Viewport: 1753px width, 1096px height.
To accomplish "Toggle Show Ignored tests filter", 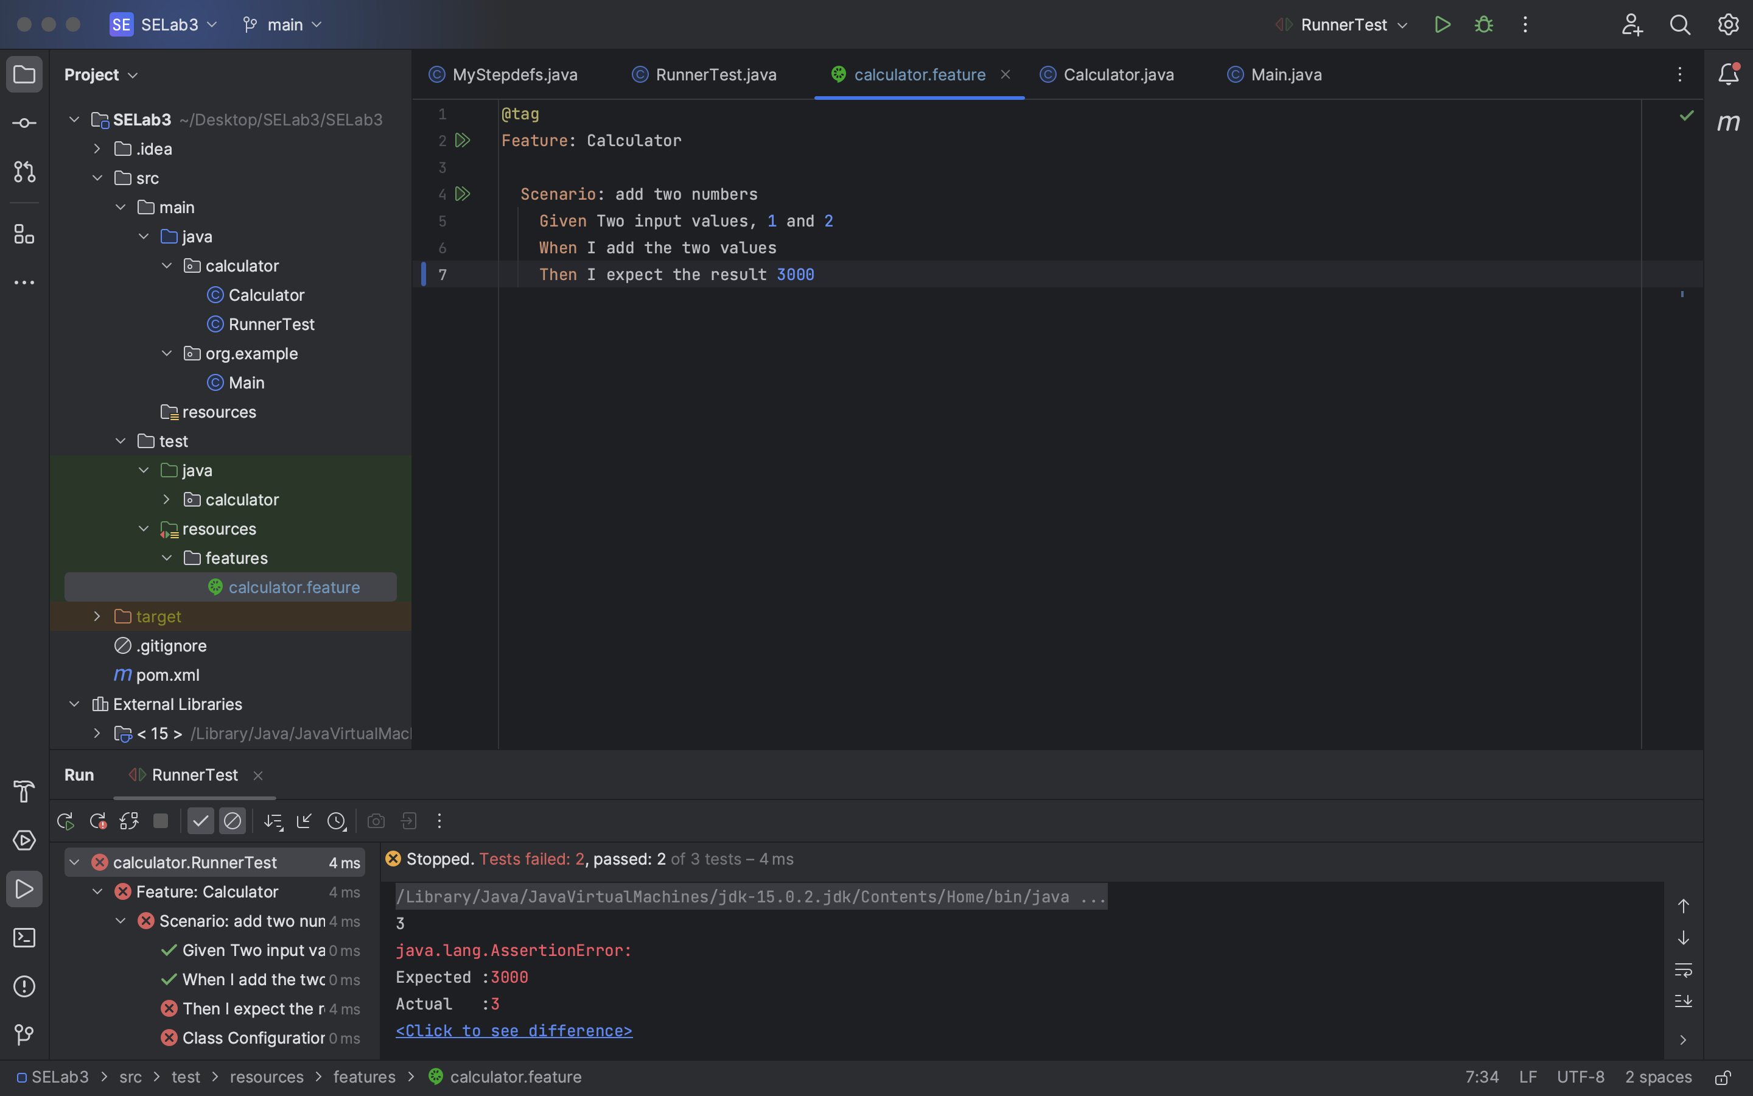I will tap(232, 821).
